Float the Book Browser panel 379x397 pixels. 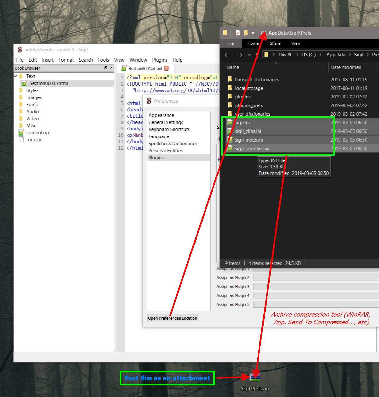click(x=106, y=68)
